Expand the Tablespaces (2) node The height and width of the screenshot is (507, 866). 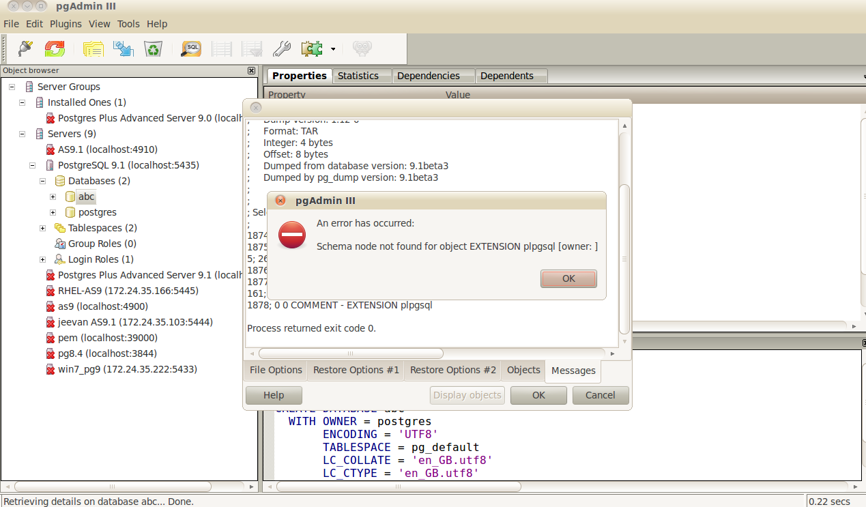click(x=42, y=228)
